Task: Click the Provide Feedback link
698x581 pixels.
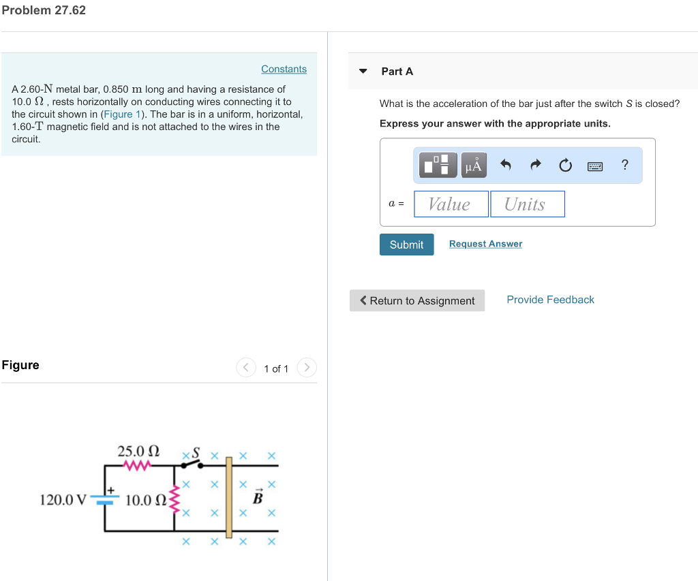Action: (x=550, y=299)
